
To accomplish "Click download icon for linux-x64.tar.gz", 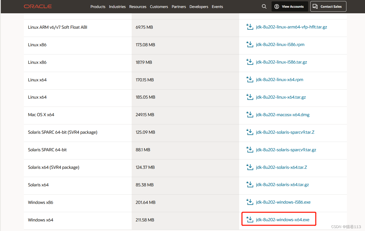I will [250, 97].
